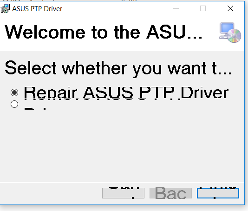Close the ASUS PTP Driver installer window

coord(230,8)
